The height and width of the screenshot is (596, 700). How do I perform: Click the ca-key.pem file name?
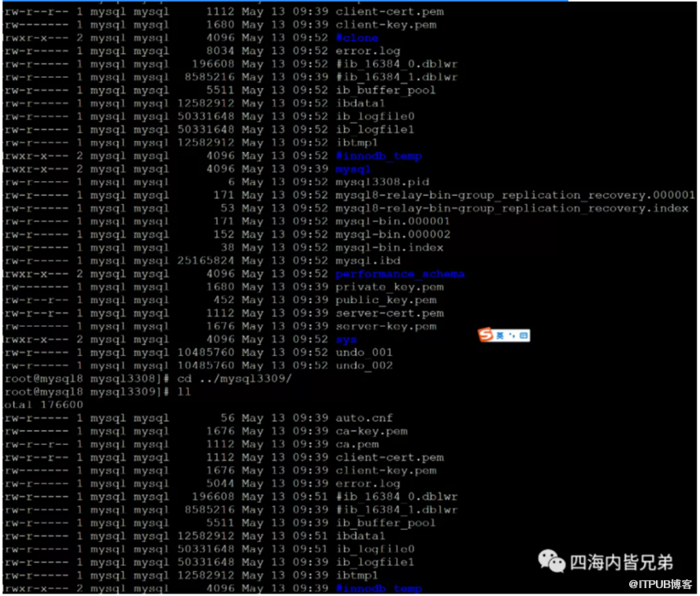tap(372, 431)
